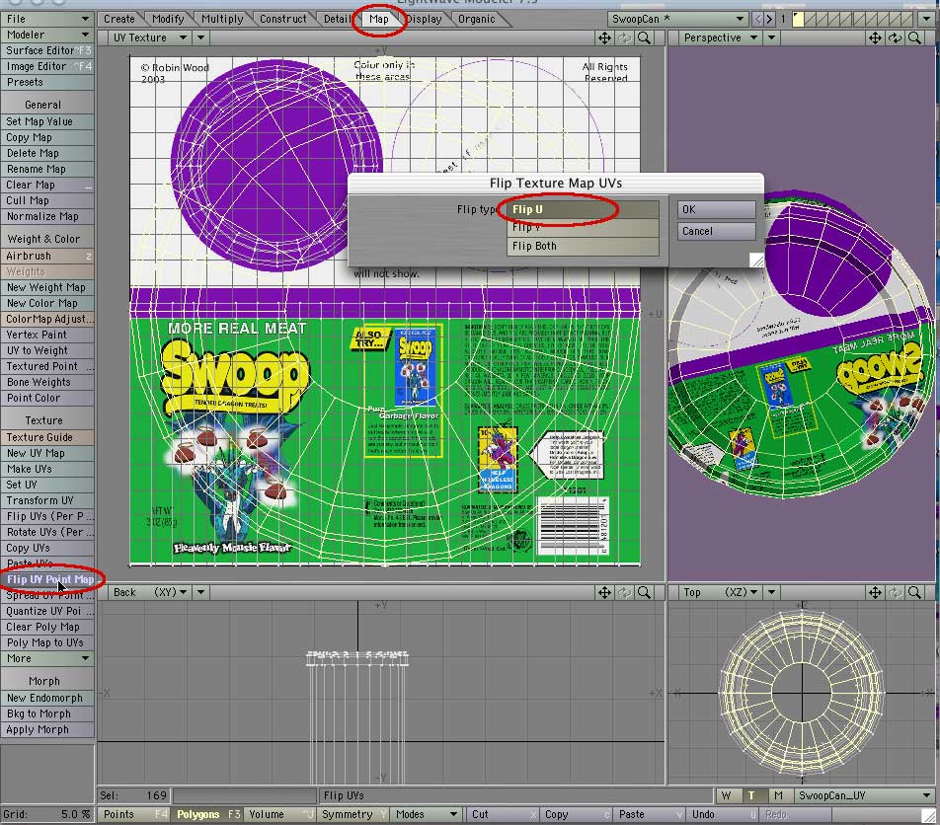Choose Flip U in the flip type list
The width and height of the screenshot is (940, 825).
583,209
